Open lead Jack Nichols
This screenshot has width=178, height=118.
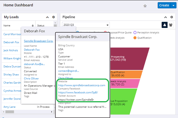[x=11, y=50]
